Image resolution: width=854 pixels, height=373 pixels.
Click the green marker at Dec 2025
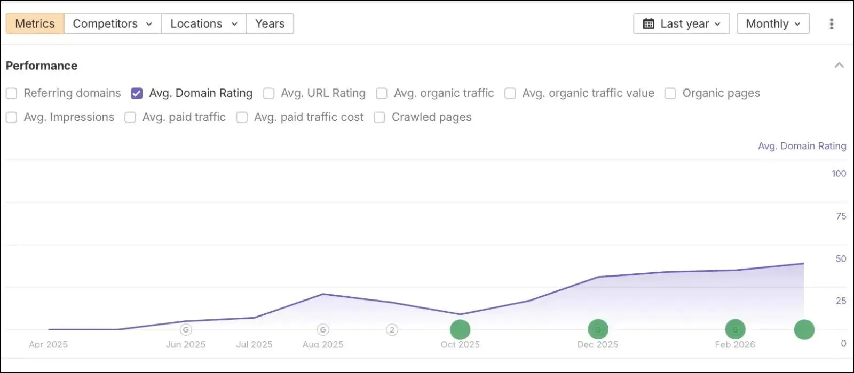click(x=598, y=329)
